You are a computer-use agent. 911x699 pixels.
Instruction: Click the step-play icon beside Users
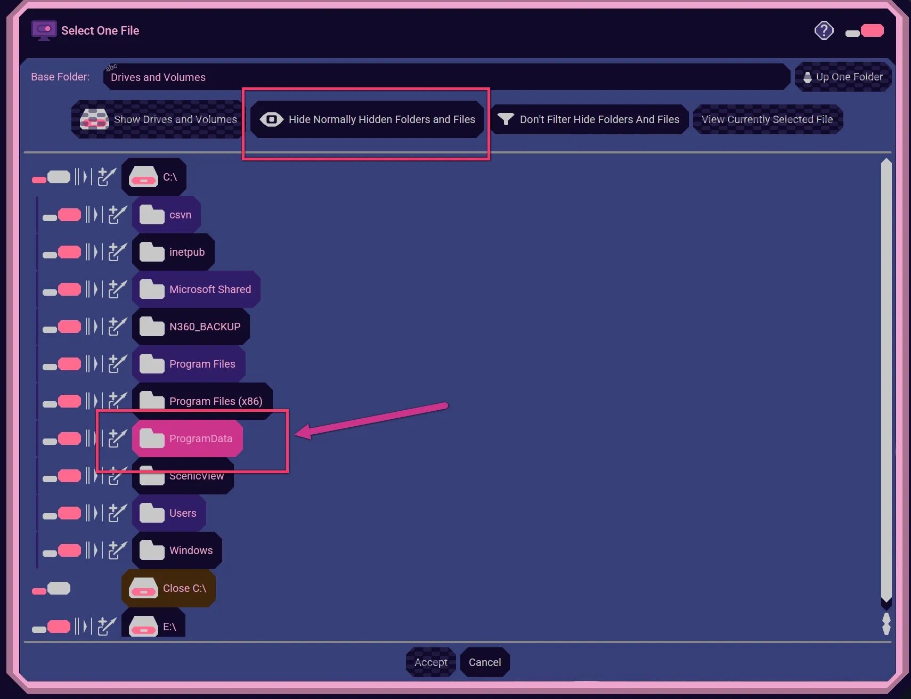[x=94, y=513]
